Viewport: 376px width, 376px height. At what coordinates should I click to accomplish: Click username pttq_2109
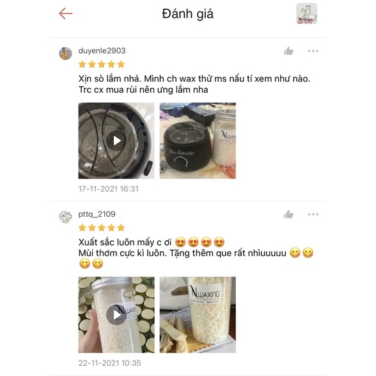pos(97,214)
